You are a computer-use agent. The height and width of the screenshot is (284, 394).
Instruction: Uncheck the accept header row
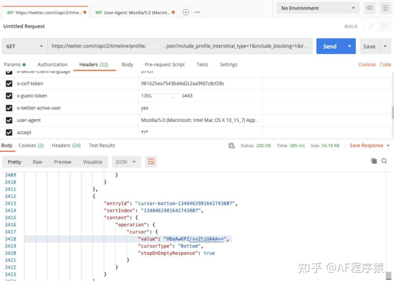click(9, 132)
